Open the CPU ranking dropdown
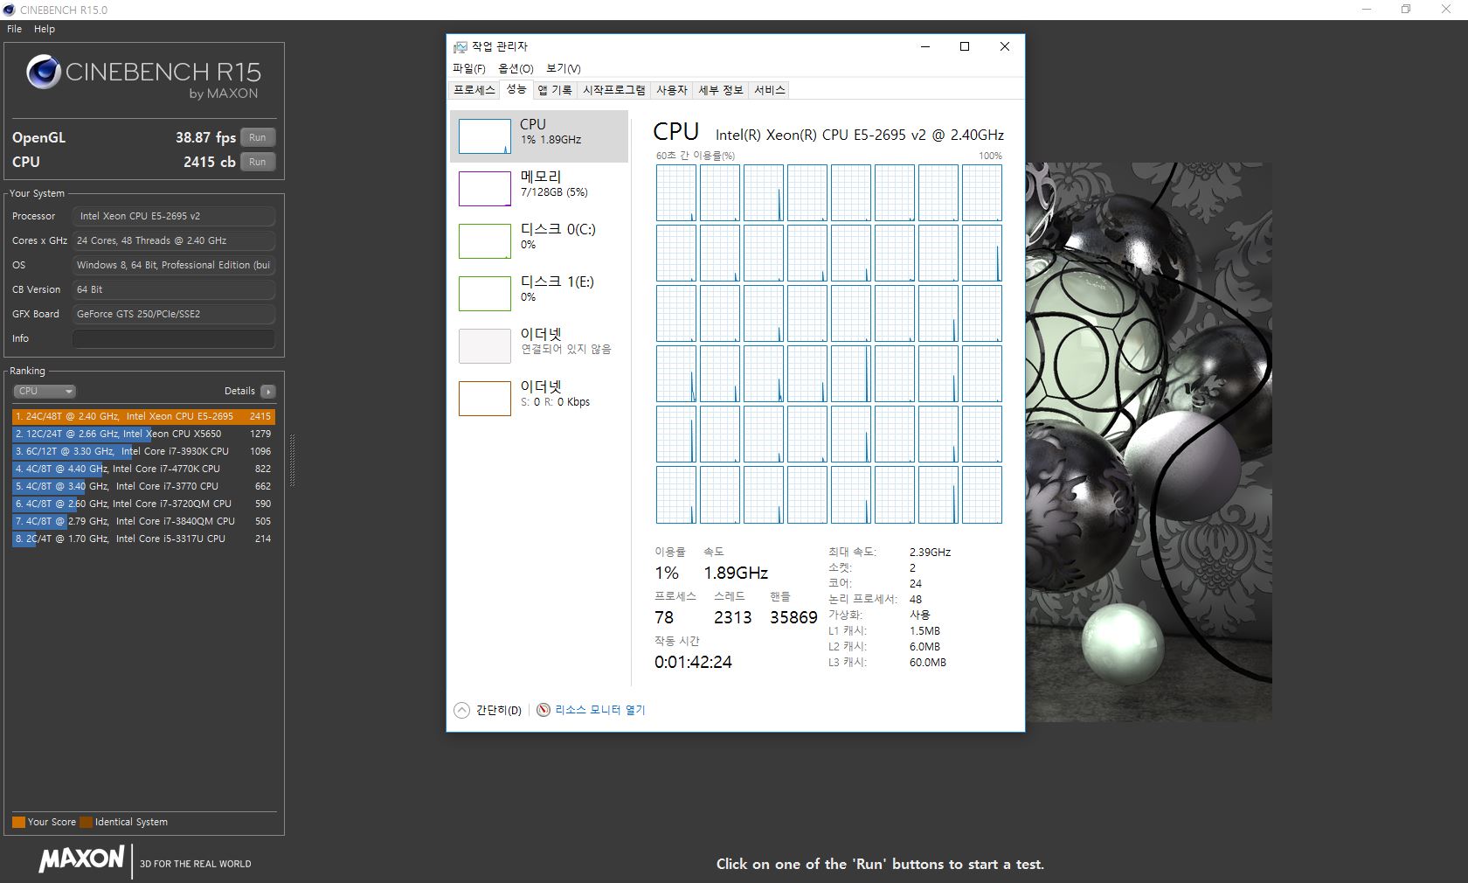This screenshot has width=1468, height=883. [x=45, y=391]
